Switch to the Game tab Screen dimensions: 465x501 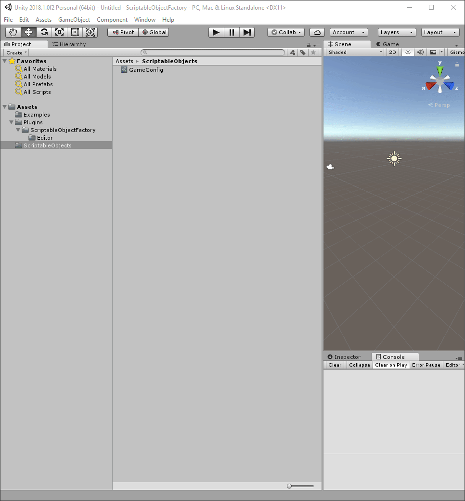[387, 44]
